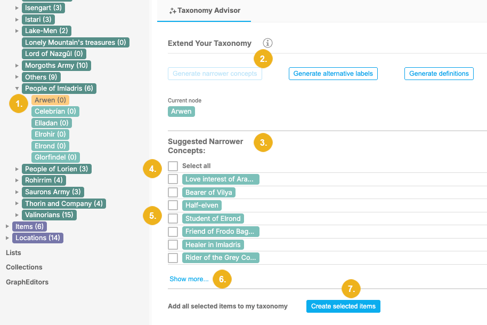Tick the Select all checkbox
This screenshot has width=487, height=325.
[173, 166]
